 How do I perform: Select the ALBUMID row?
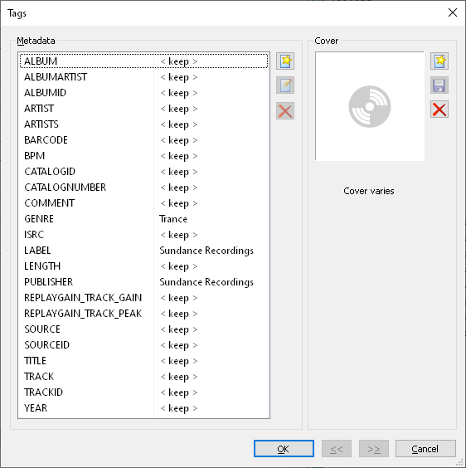[x=143, y=93]
